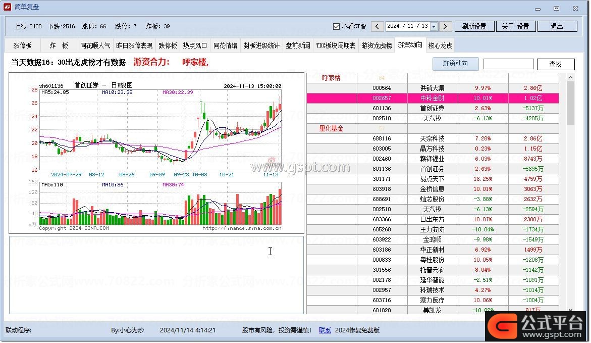Image resolution: width=591 pixels, height=343 pixels.
Task: Select the 000833 粤桂股份 row
Action: pyautogui.click(x=433, y=260)
